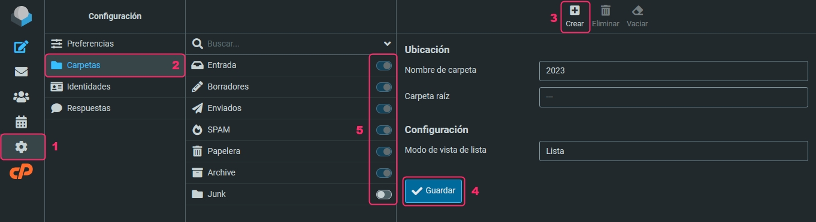The height and width of the screenshot is (222, 816).
Task: Expand the search options chevron
Action: coord(387,44)
